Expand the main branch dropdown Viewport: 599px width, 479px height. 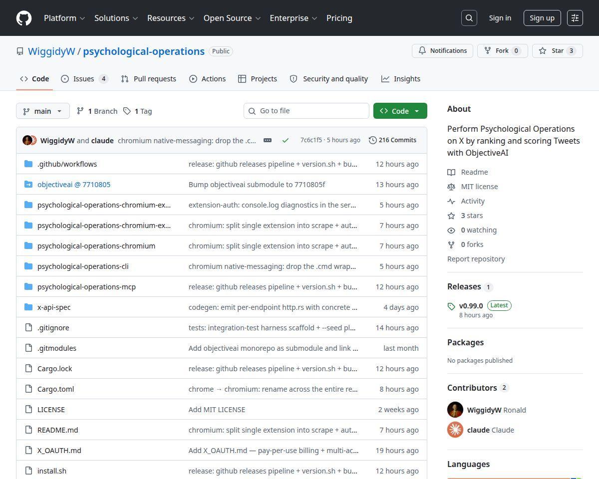(43, 111)
